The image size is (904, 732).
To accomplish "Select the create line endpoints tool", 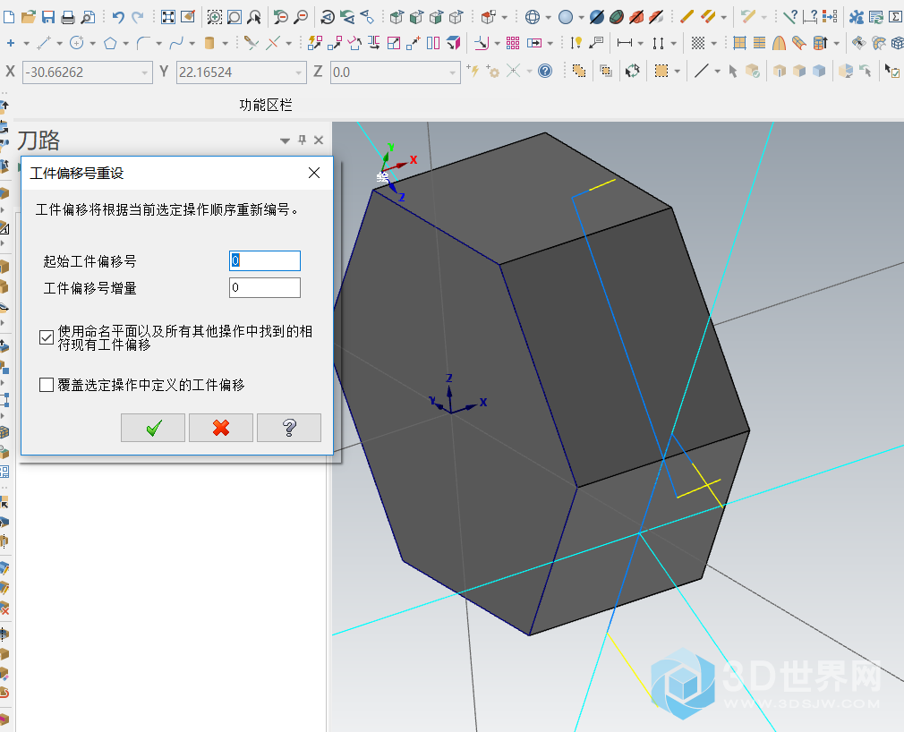I will point(44,43).
